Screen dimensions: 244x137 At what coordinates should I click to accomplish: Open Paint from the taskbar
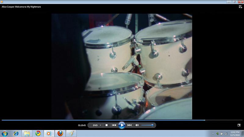[71, 133]
